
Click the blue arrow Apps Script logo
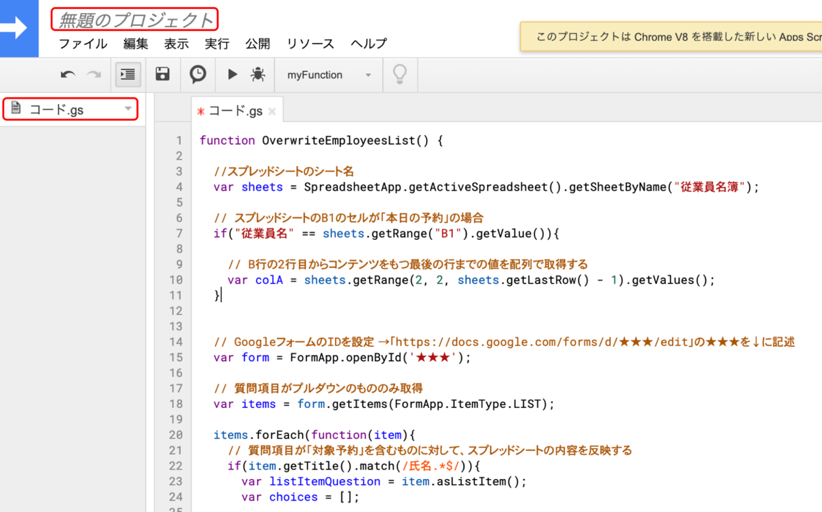tap(19, 28)
